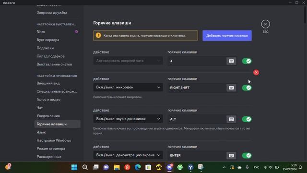This screenshot has width=307, height=173.
Task: Select 'Горячие клавиши' in sidebar
Action: tap(57, 124)
